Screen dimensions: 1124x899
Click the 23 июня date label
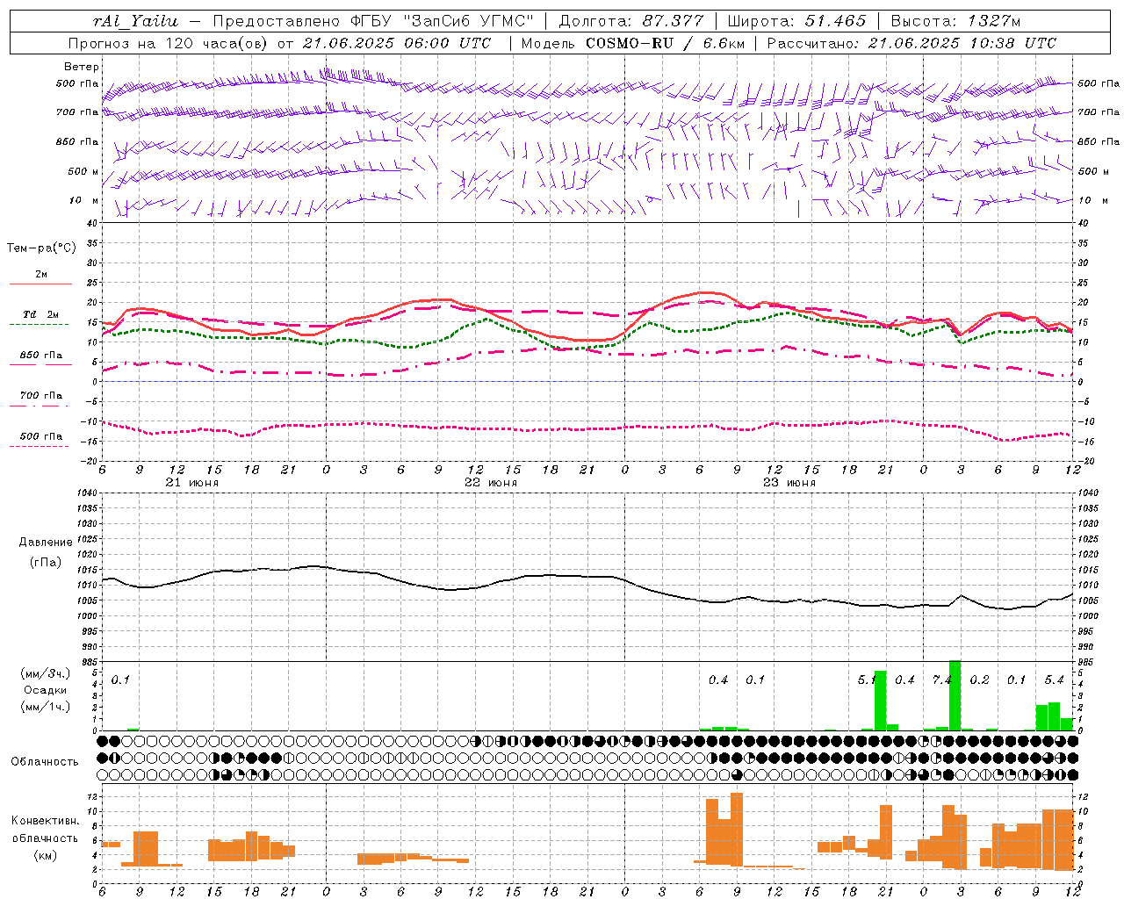tap(789, 483)
